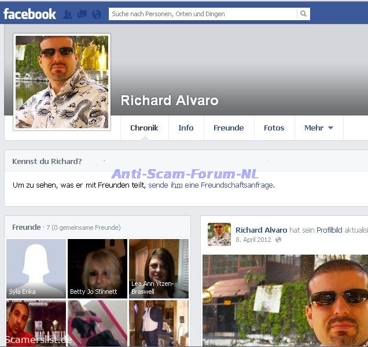Focus the 'Suche nach Personen' search field
This screenshot has height=347, width=368.
[x=203, y=14]
